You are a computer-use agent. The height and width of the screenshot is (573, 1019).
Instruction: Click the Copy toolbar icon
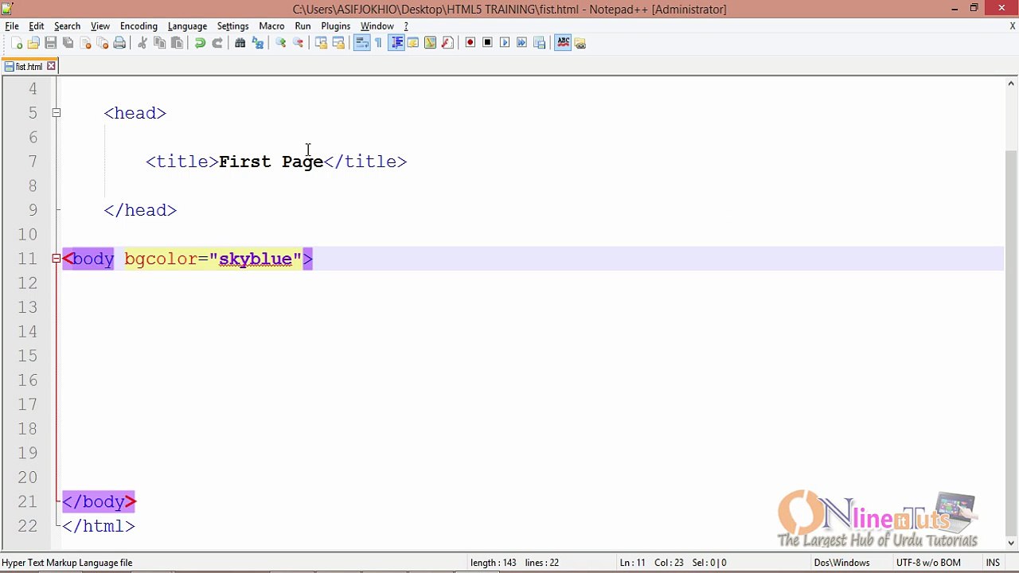(159, 43)
